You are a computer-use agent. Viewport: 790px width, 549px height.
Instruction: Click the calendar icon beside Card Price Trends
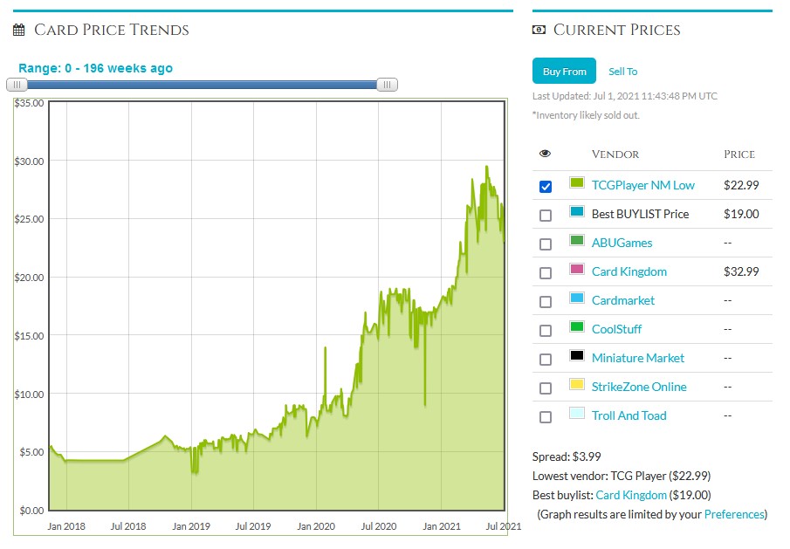click(18, 30)
